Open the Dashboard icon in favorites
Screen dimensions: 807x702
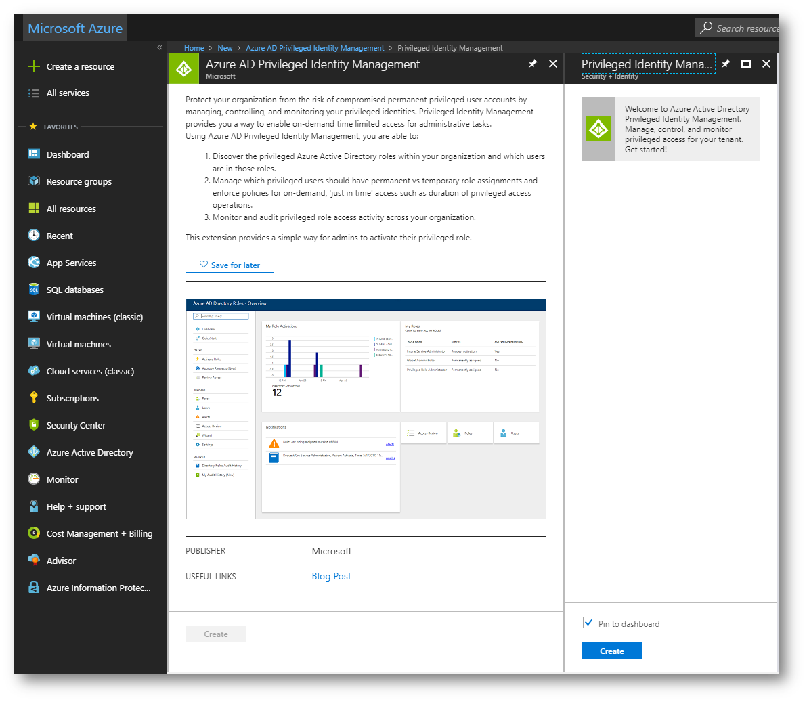click(x=33, y=154)
